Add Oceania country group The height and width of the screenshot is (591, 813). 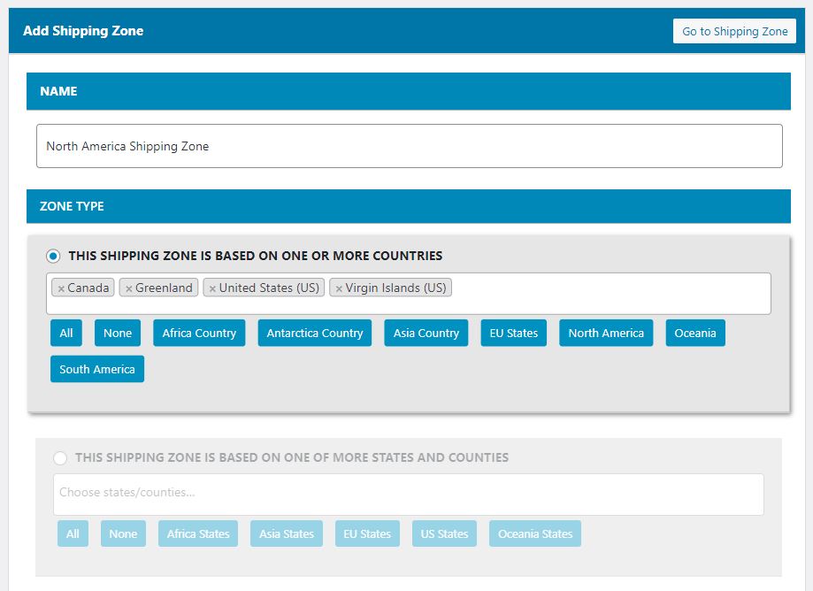[695, 333]
